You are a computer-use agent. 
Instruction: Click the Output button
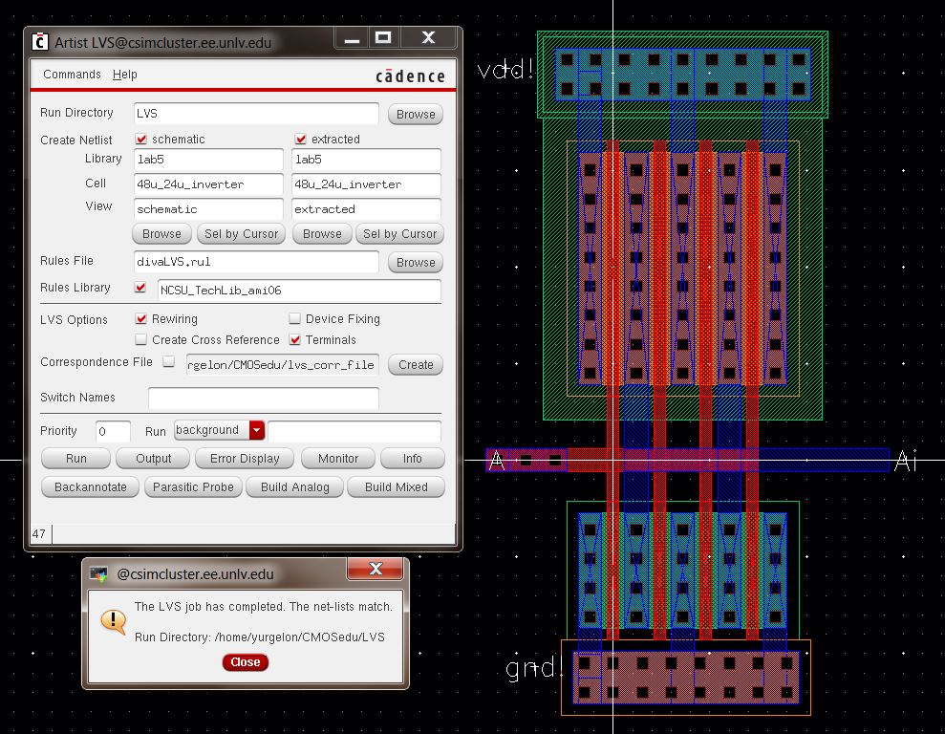click(153, 459)
